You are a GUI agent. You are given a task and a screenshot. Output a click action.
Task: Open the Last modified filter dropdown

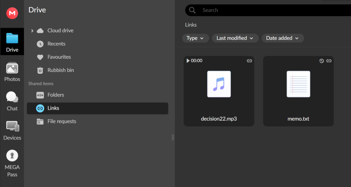tap(235, 38)
